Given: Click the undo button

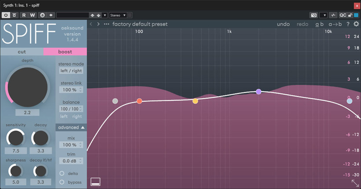Looking at the screenshot, I should 283,24.
